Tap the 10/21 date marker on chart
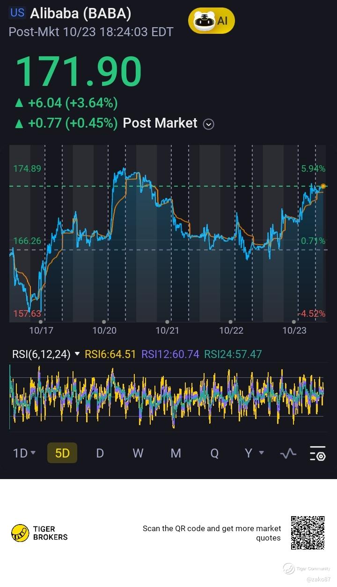This screenshot has height=587, width=337. point(167,330)
